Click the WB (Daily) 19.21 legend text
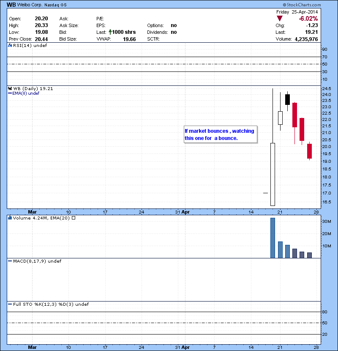The width and height of the screenshot is (338, 351). [x=33, y=89]
